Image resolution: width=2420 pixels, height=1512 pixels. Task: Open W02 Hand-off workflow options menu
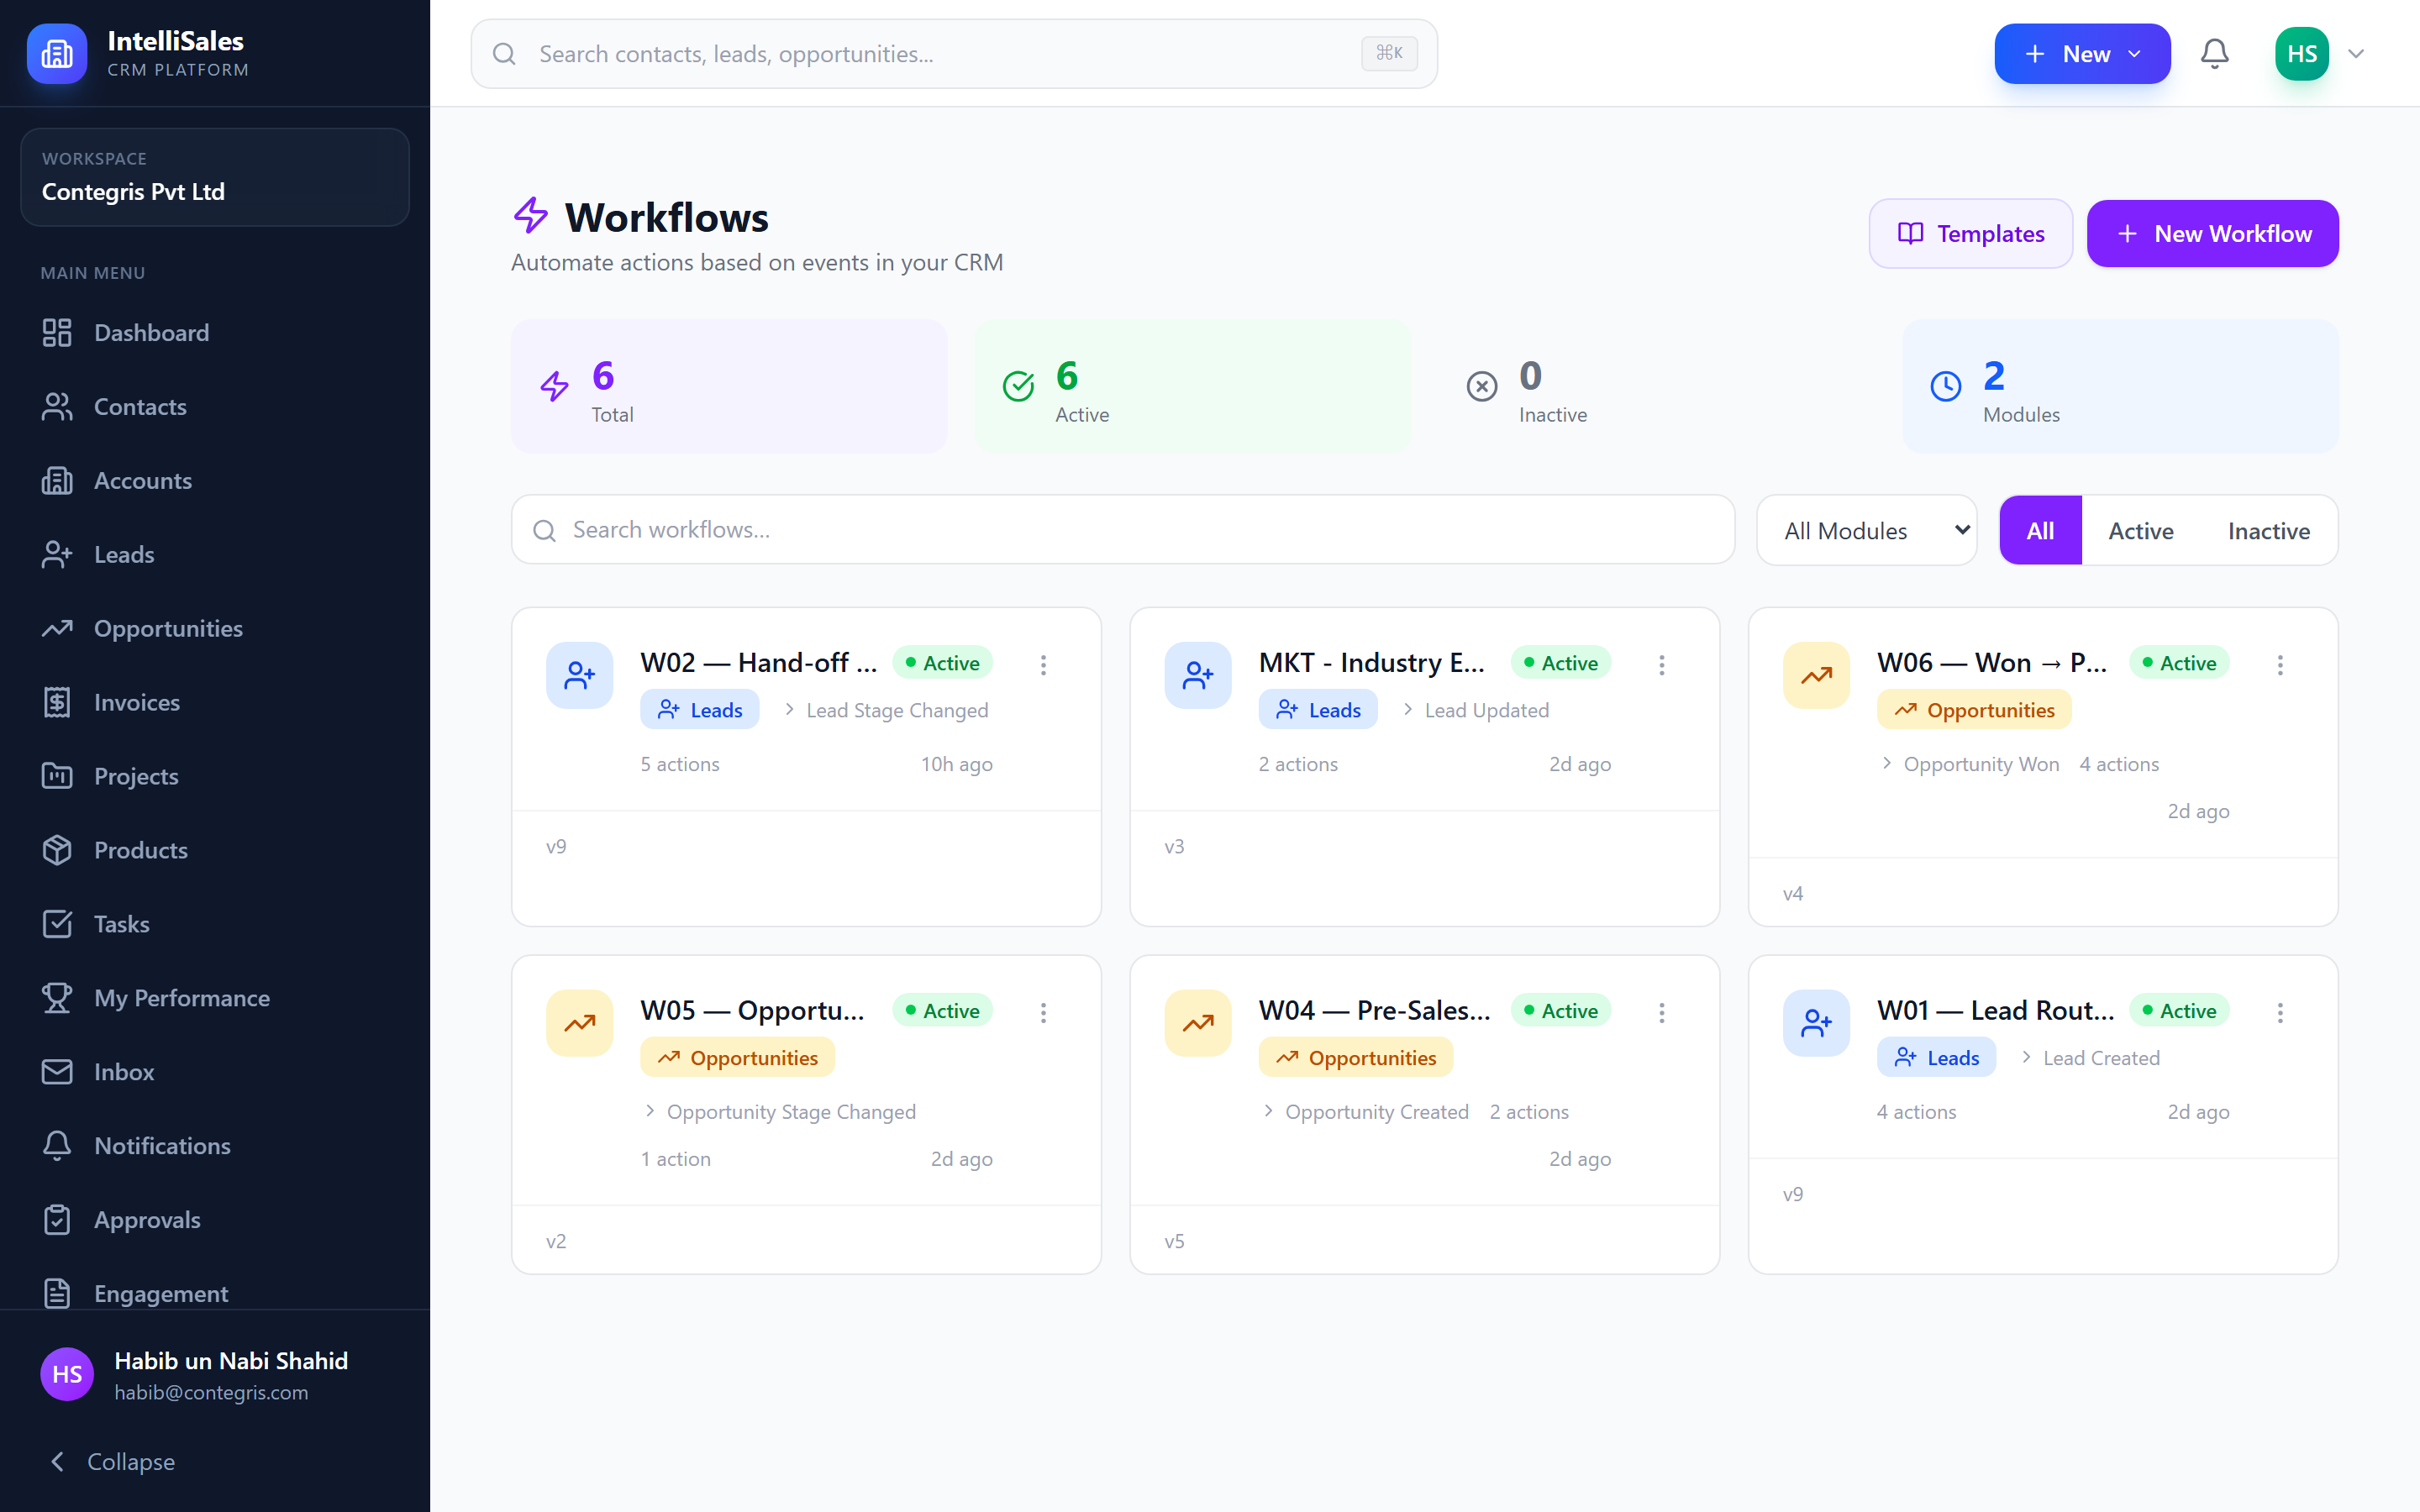coord(1043,665)
